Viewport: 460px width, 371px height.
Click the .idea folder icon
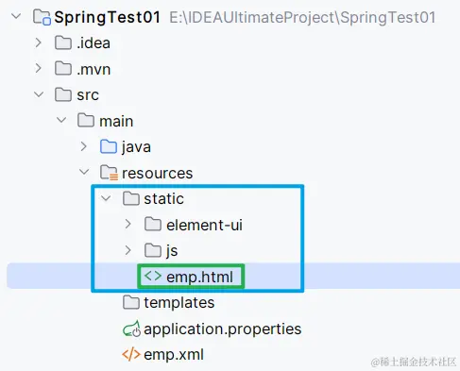(x=63, y=42)
